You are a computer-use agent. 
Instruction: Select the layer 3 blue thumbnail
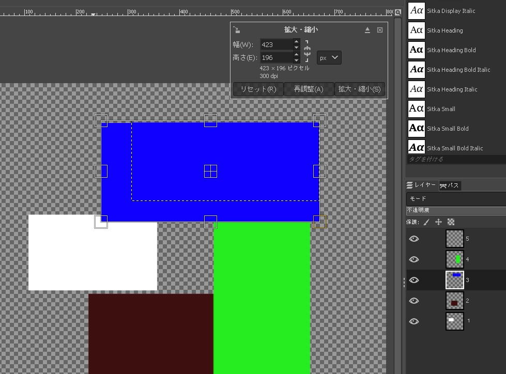tap(455, 280)
